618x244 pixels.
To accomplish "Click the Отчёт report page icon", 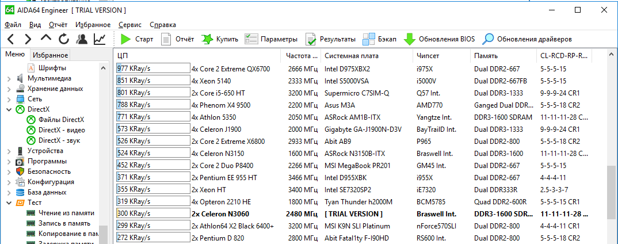I will (166, 39).
